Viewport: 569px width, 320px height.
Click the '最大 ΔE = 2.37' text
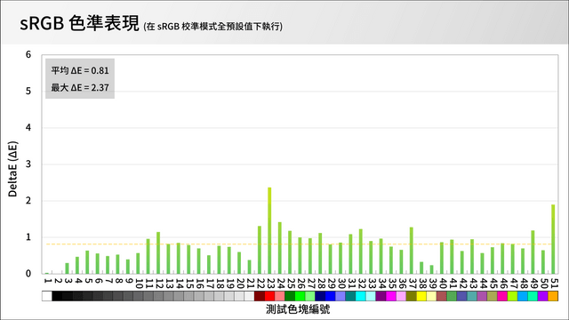[x=80, y=87]
